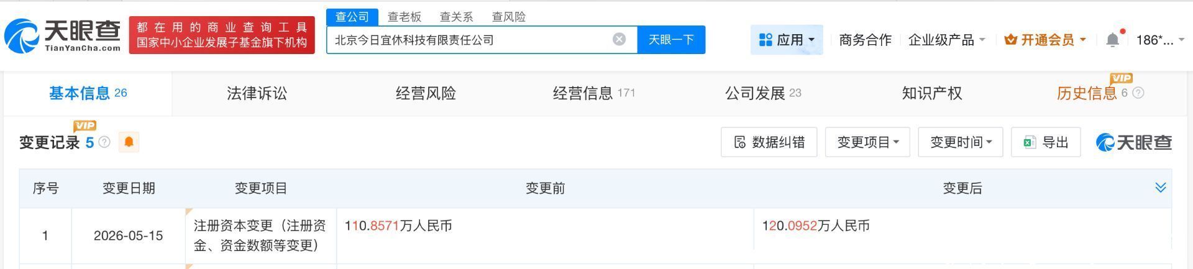The image size is (1193, 269).
Task: Open the 应用 dropdown
Action: point(787,40)
